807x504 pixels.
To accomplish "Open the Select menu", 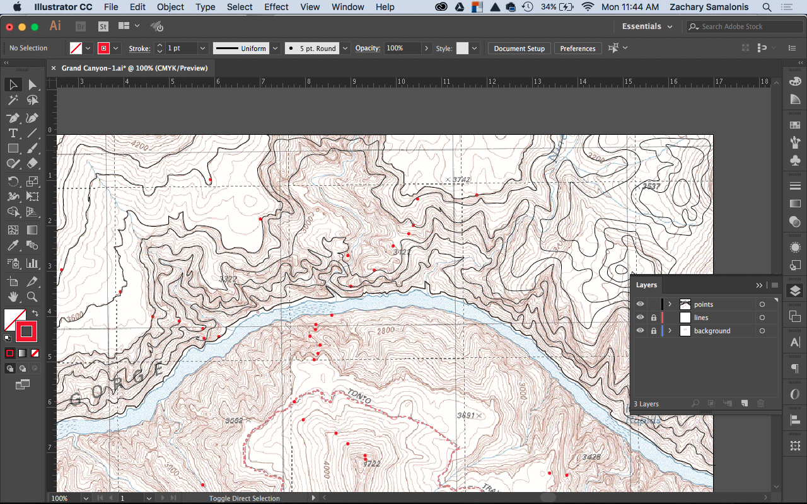I will point(240,7).
